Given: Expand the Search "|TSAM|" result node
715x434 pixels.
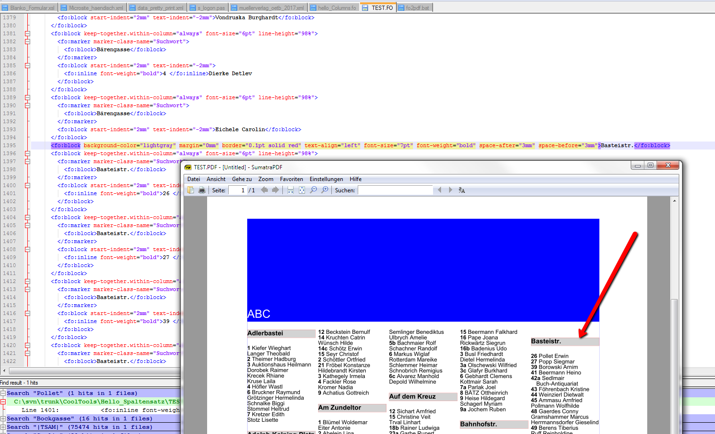Looking at the screenshot, I should (3, 427).
